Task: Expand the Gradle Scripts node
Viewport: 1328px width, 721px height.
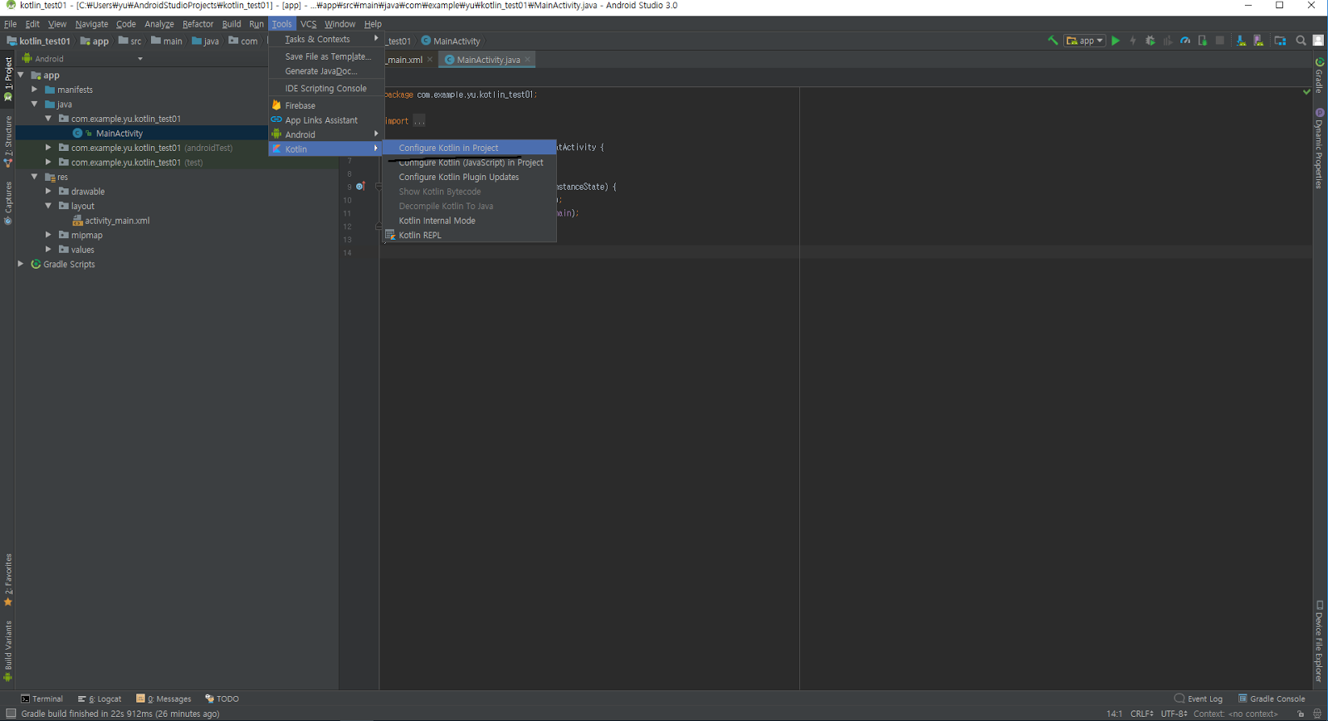Action: tap(21, 264)
